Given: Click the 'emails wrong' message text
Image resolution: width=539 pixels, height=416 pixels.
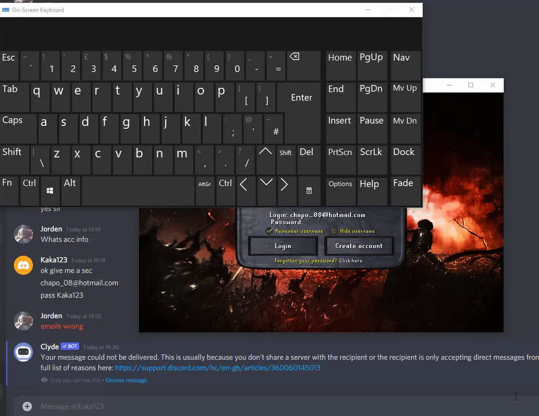Looking at the screenshot, I should [x=62, y=326].
